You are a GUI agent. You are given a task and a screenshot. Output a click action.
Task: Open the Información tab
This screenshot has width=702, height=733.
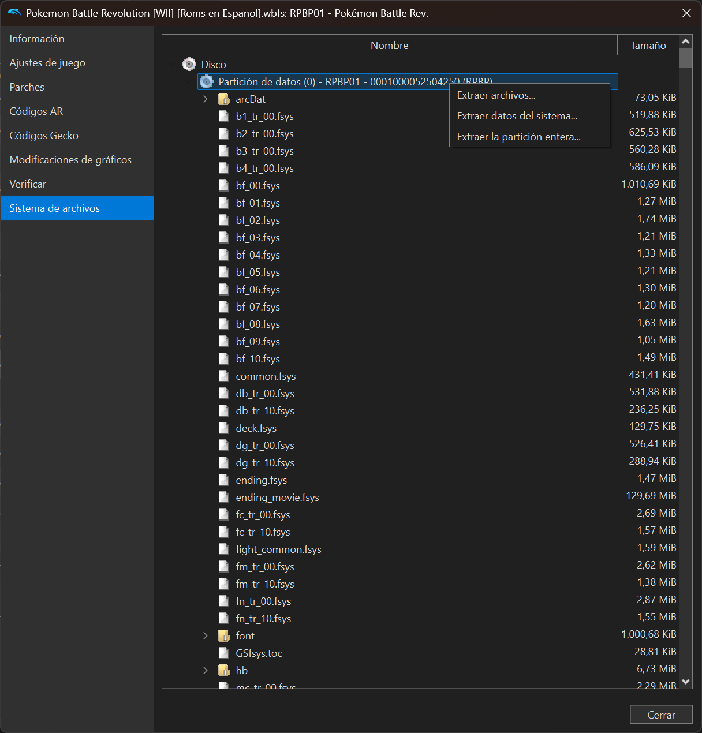click(x=77, y=39)
